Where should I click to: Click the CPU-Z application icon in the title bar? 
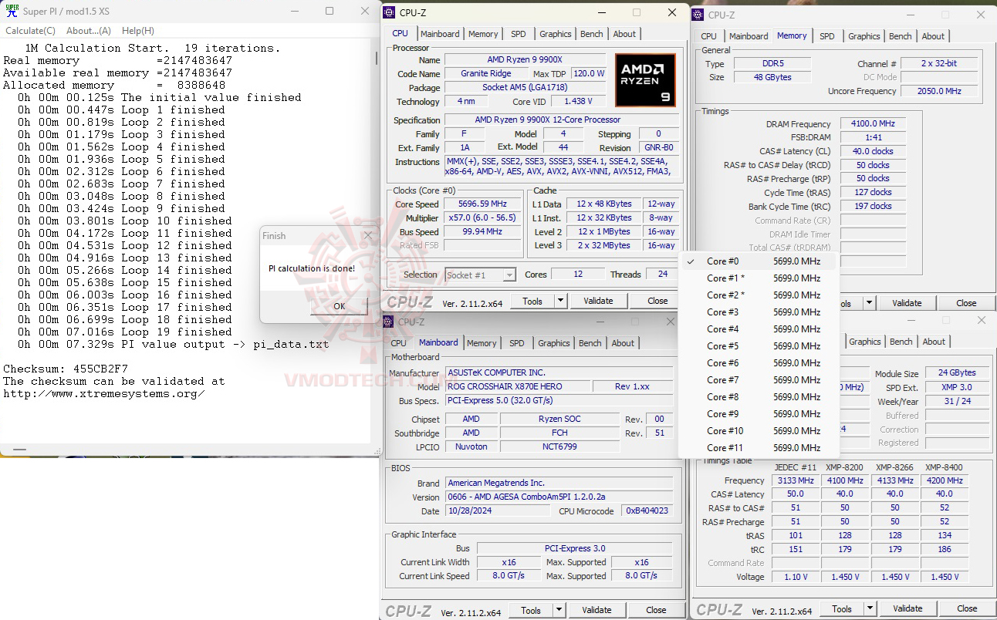click(x=387, y=12)
